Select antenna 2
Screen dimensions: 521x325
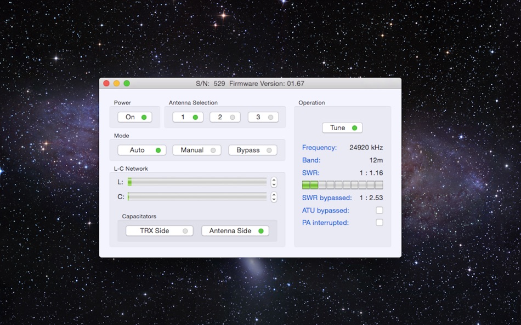coord(225,117)
